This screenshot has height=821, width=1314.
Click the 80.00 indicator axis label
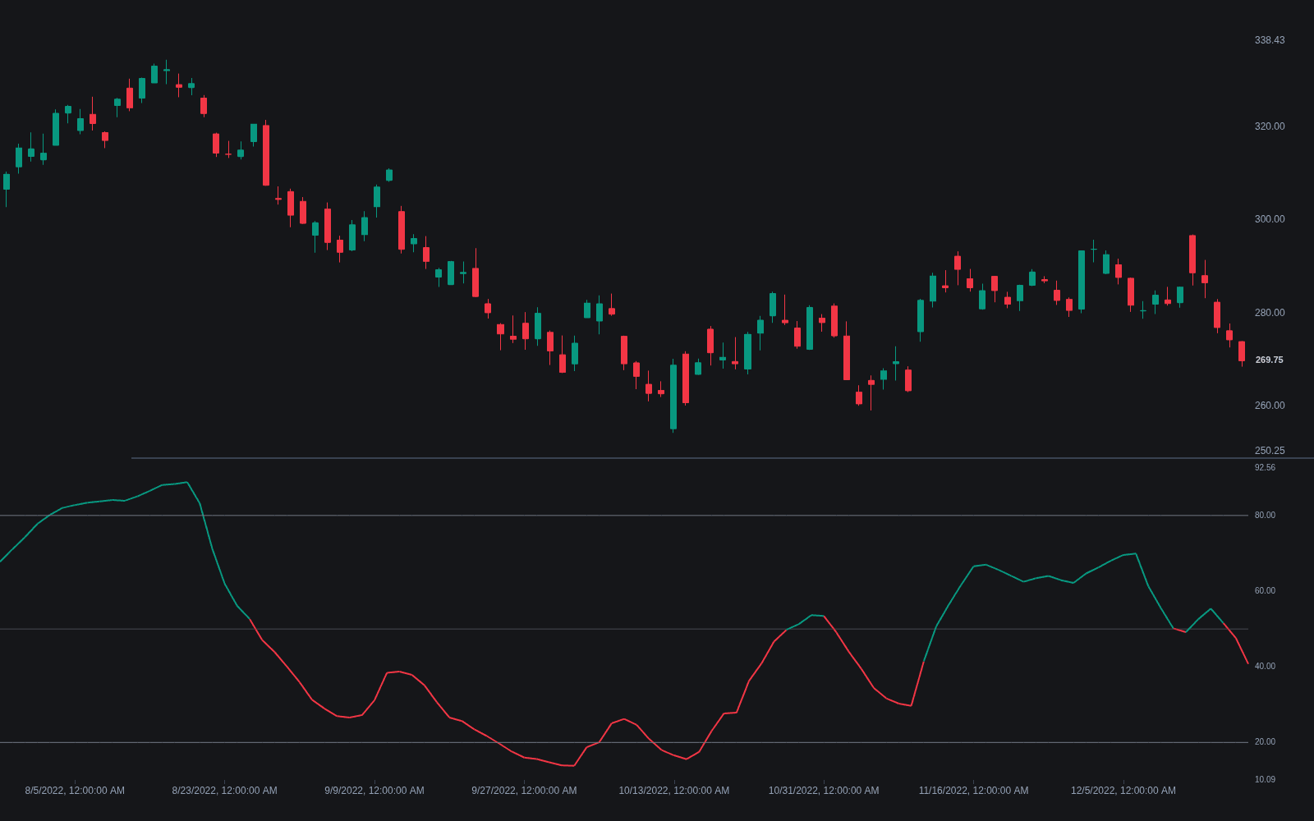click(1265, 516)
